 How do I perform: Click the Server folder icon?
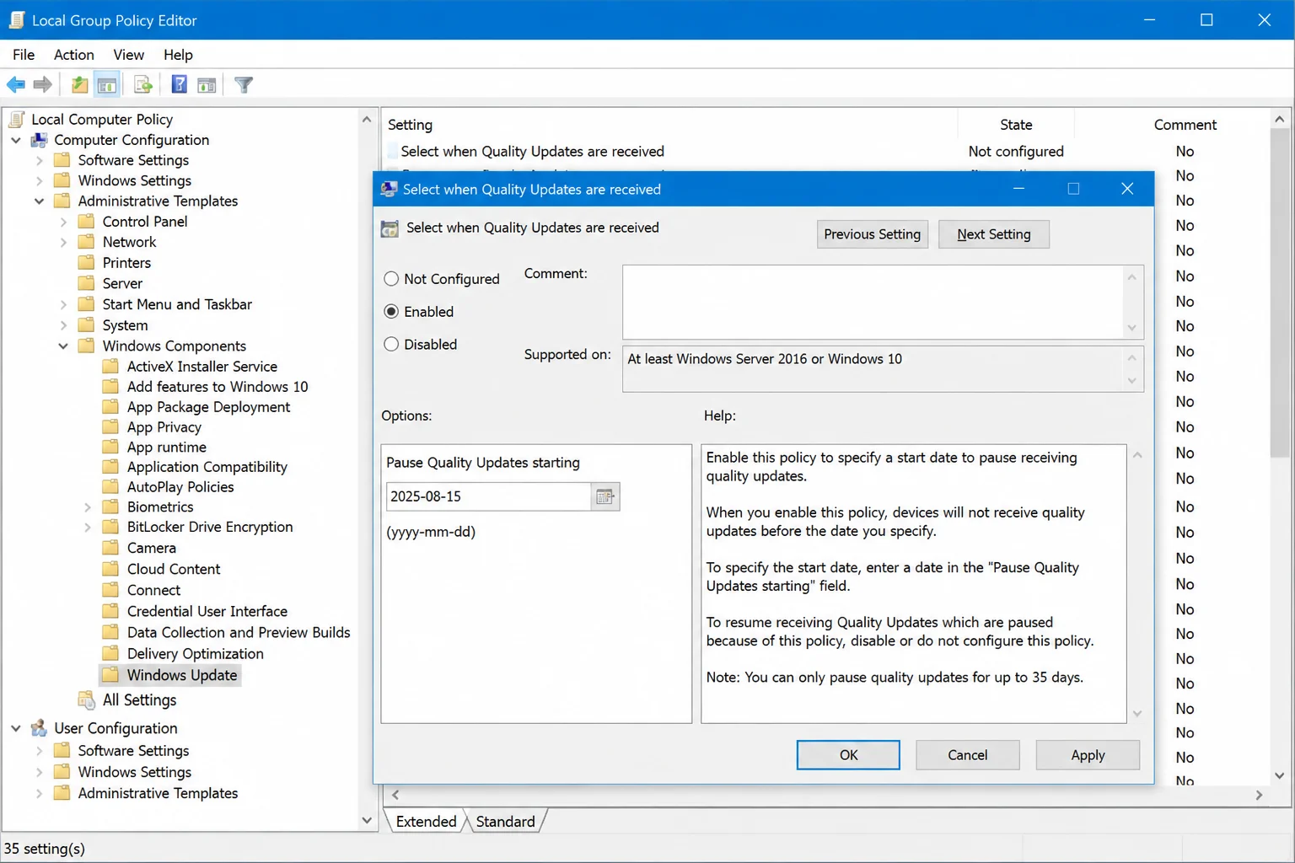(86, 283)
